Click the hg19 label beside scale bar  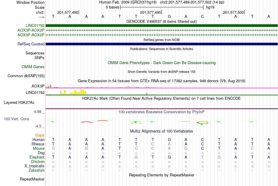point(210,7)
